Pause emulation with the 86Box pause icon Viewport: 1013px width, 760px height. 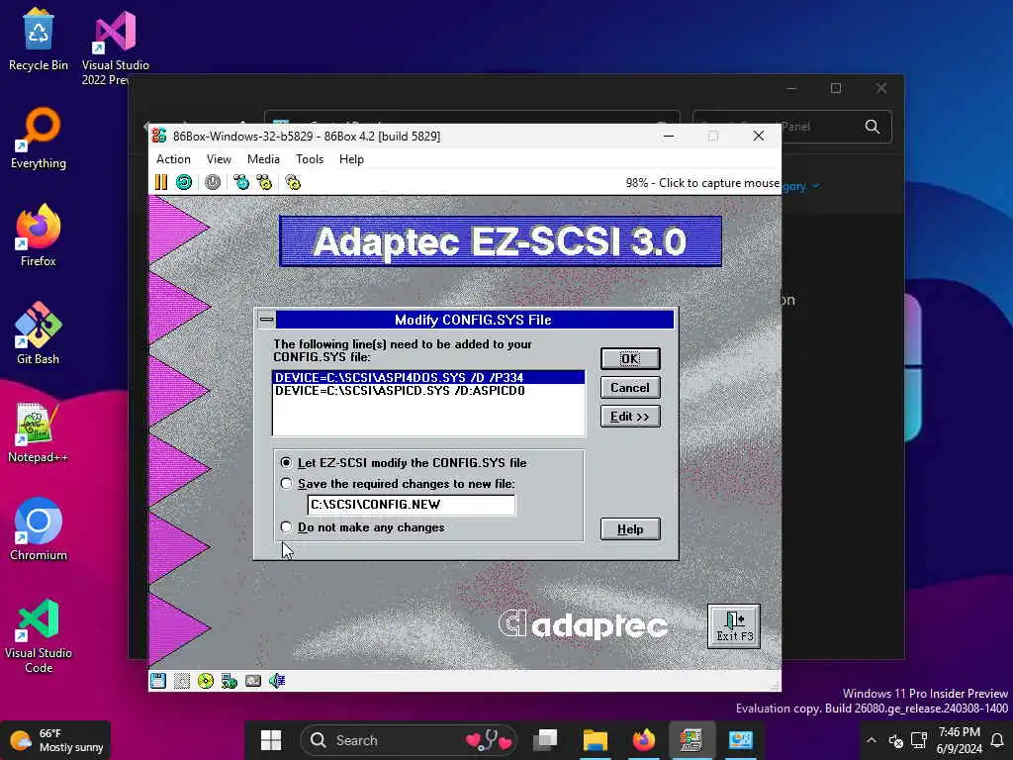pos(161,182)
